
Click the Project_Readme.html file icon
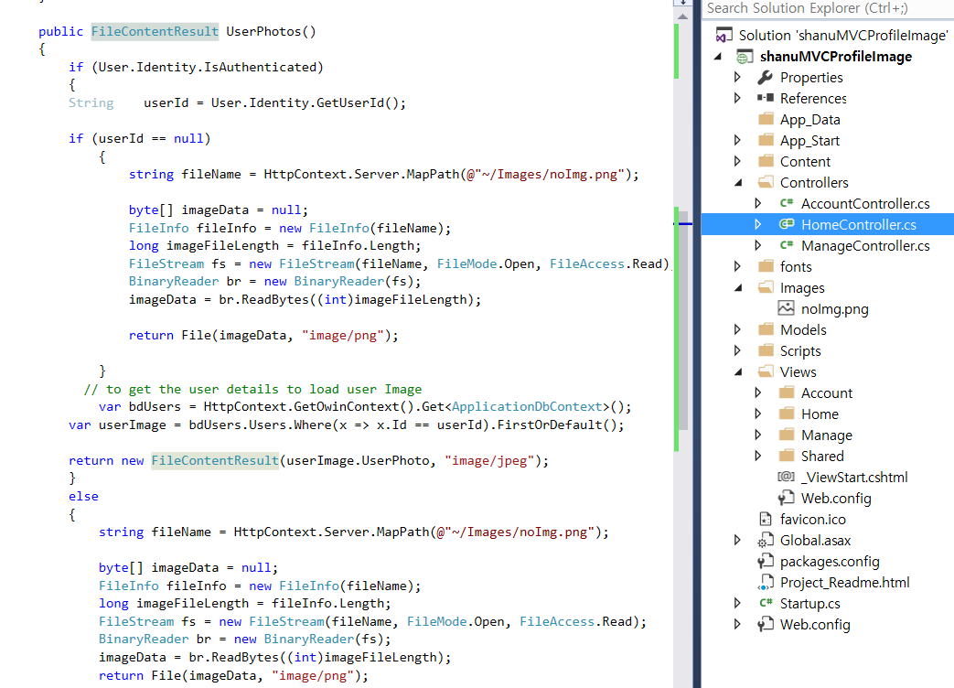coord(765,582)
